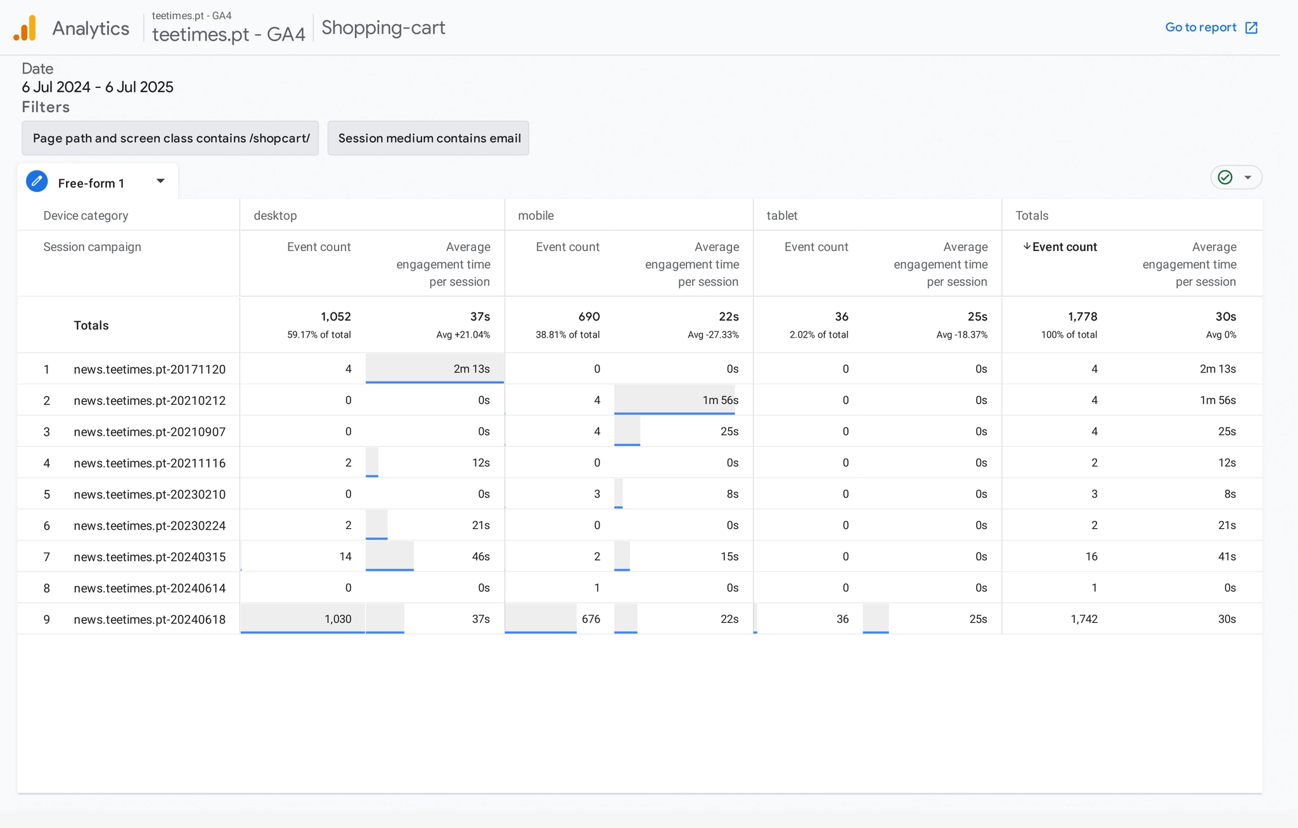This screenshot has width=1298, height=828.
Task: Click the desktop column header
Action: tap(274, 215)
